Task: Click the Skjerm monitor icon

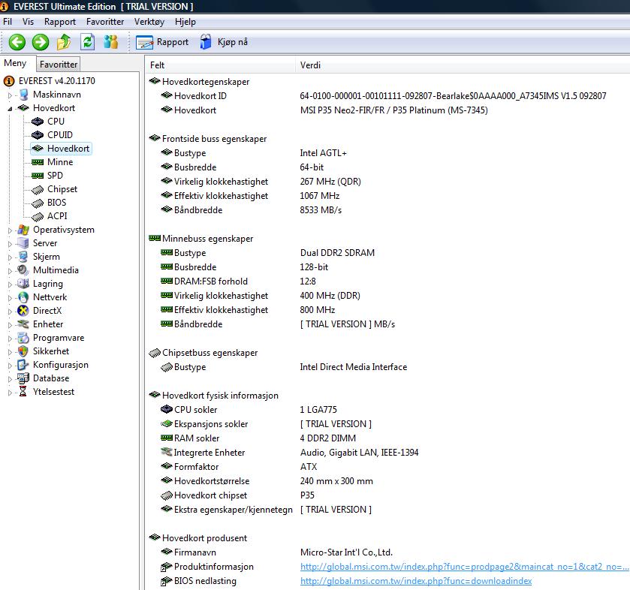Action: [23, 257]
